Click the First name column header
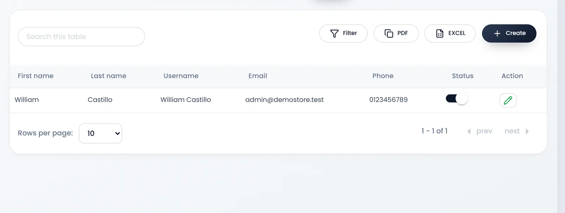Viewport: 565px width, 213px height. pyautogui.click(x=36, y=76)
